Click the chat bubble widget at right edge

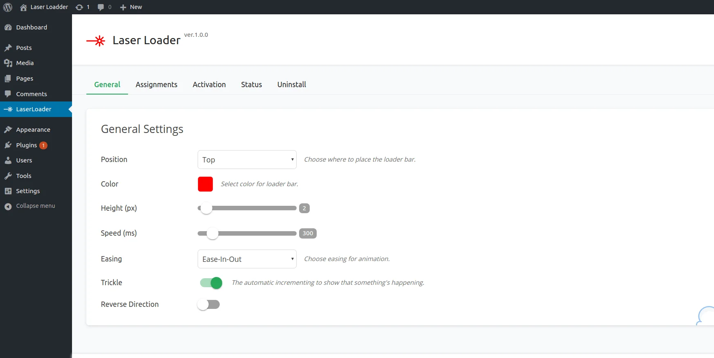coord(706,316)
